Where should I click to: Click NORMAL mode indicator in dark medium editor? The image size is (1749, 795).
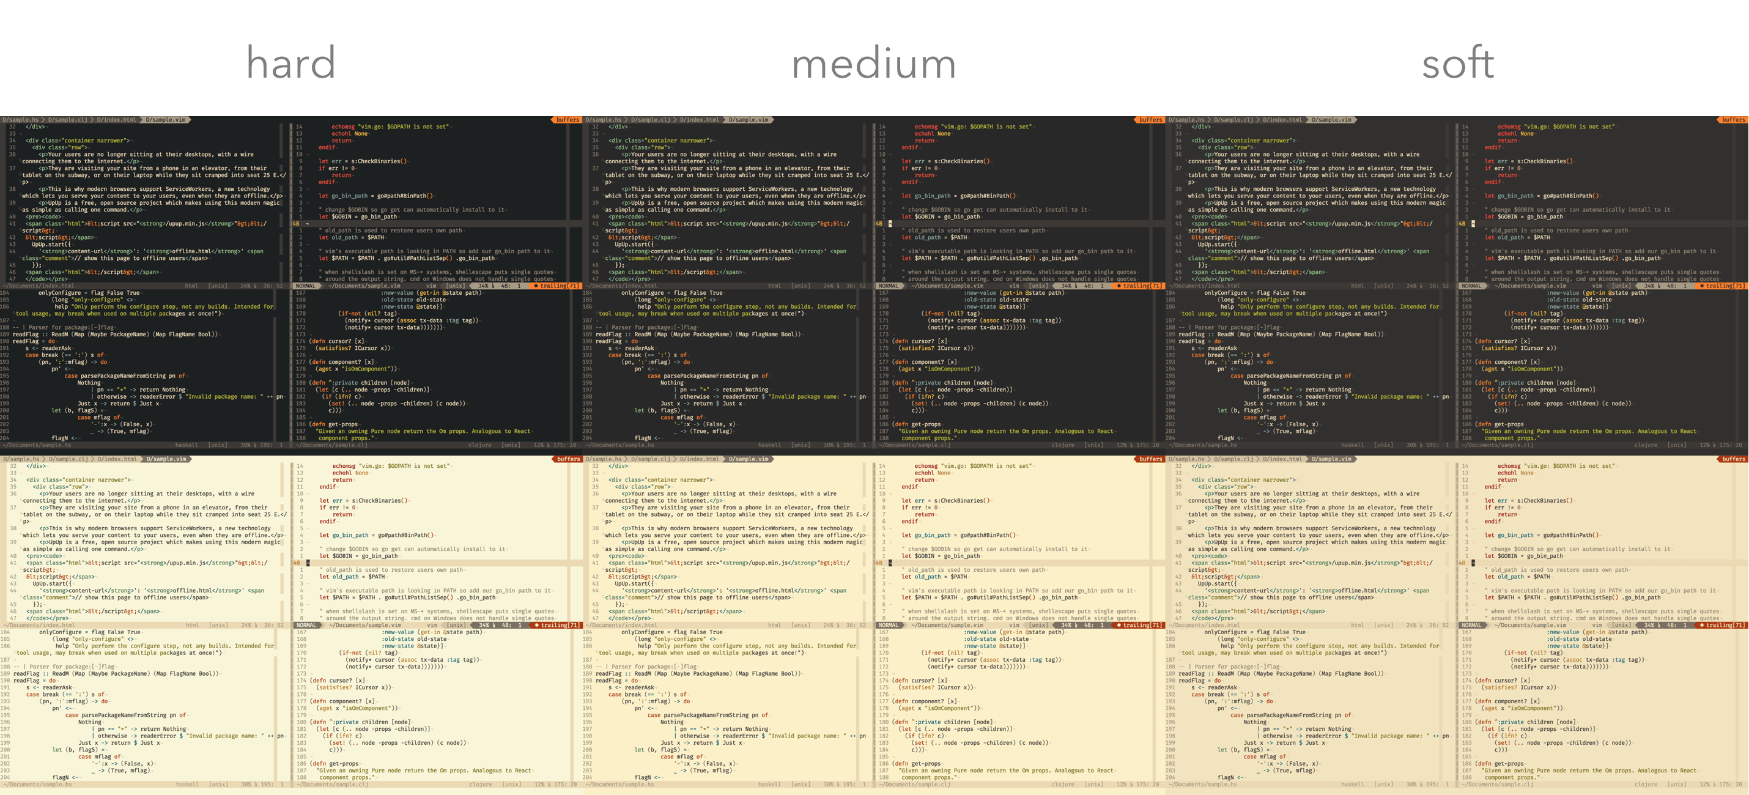click(x=888, y=286)
